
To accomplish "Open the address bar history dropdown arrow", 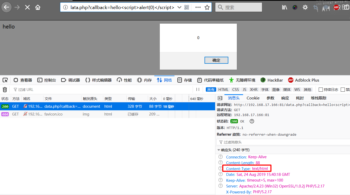I will click(x=179, y=7).
